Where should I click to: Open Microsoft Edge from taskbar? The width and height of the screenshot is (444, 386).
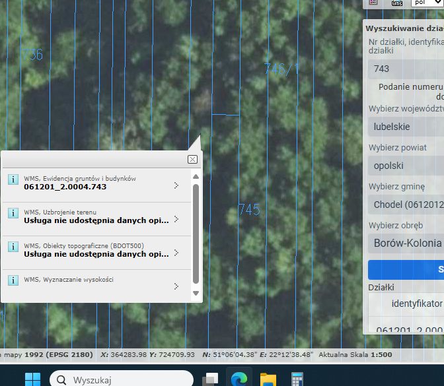[x=239, y=379]
